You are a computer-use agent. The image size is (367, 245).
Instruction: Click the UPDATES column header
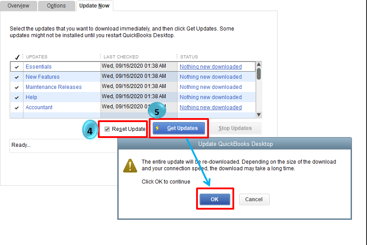pyautogui.click(x=37, y=57)
